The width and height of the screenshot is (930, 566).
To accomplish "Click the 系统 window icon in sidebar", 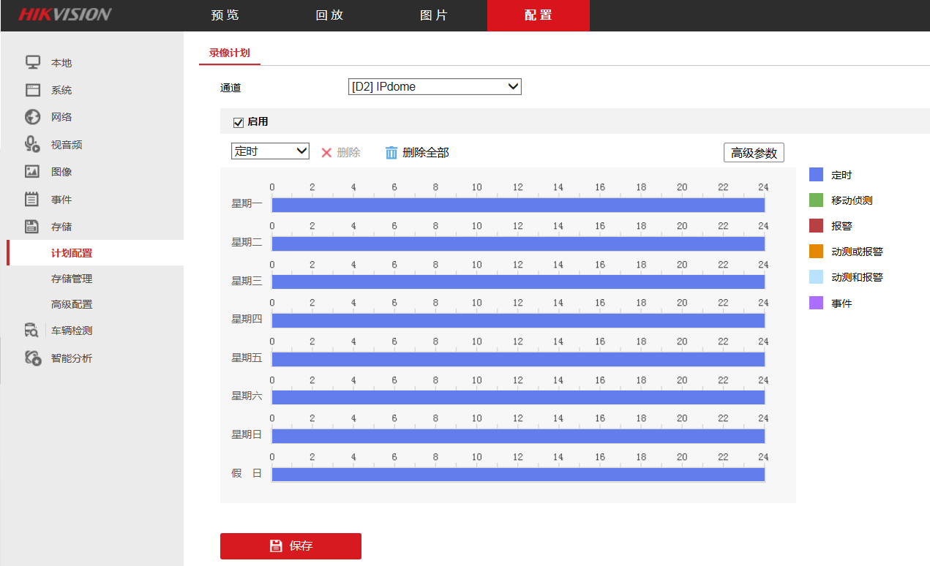I will pos(32,90).
